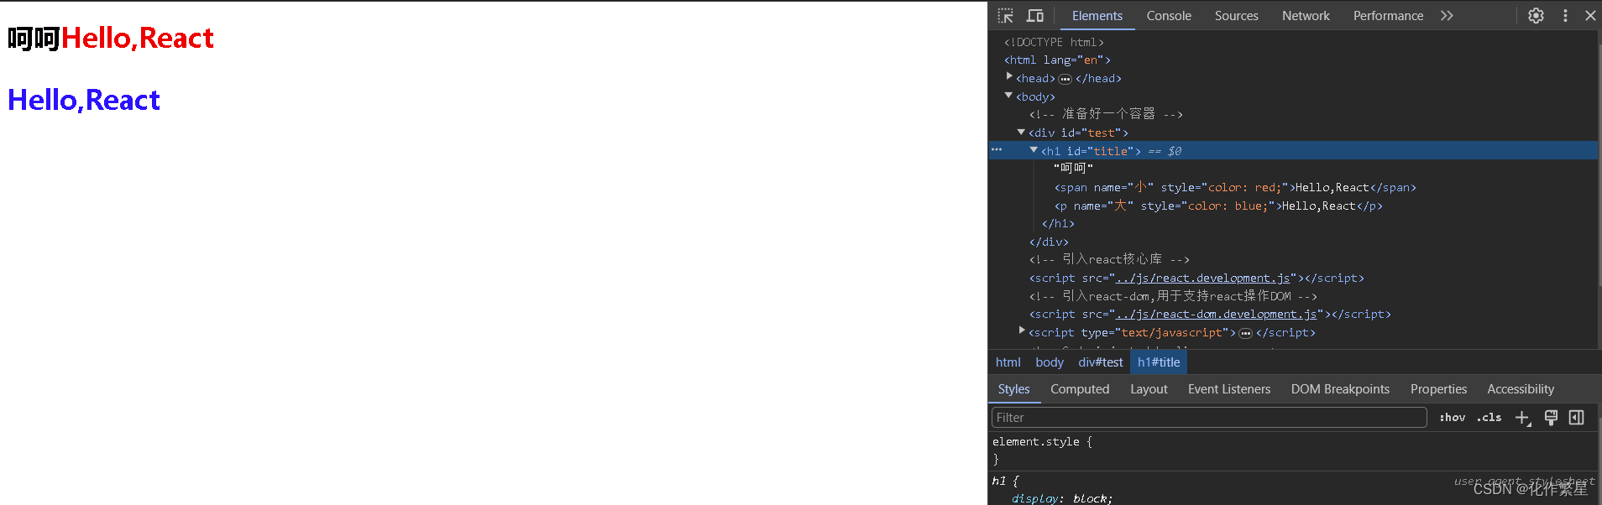Select the html lang="en" row

1057,60
